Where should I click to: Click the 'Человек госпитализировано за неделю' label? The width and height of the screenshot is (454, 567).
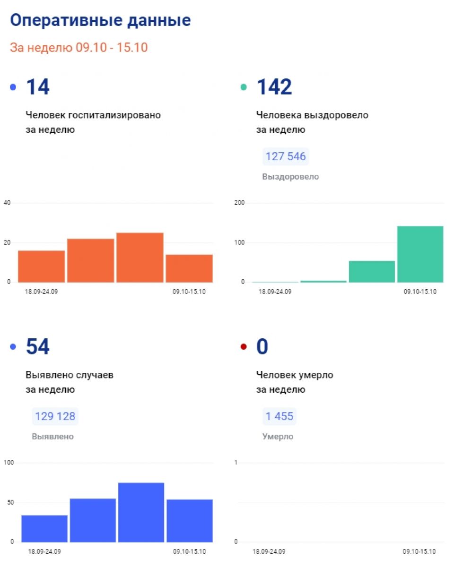93,122
